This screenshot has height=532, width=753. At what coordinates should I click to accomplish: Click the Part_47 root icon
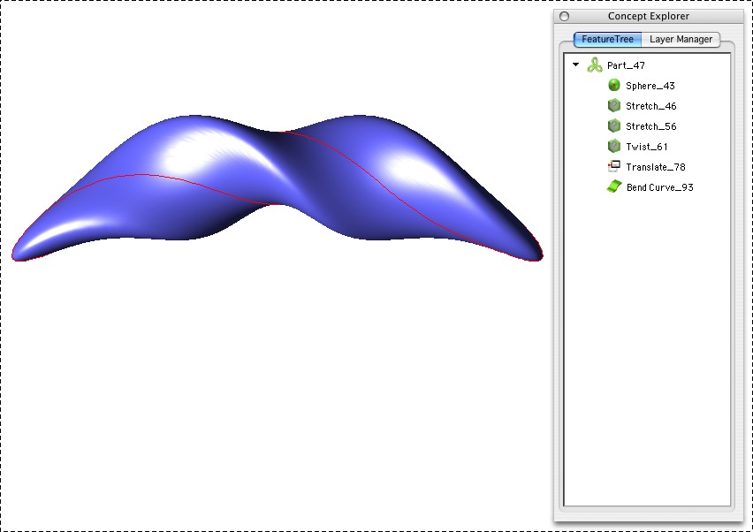(x=595, y=65)
